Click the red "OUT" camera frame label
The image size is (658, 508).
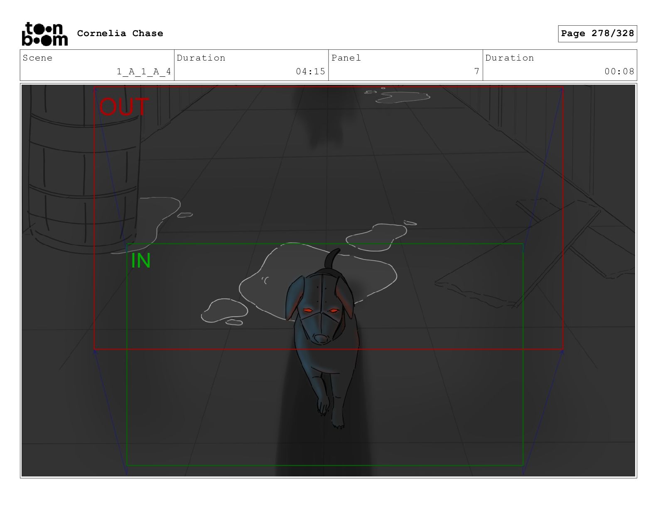pos(123,107)
